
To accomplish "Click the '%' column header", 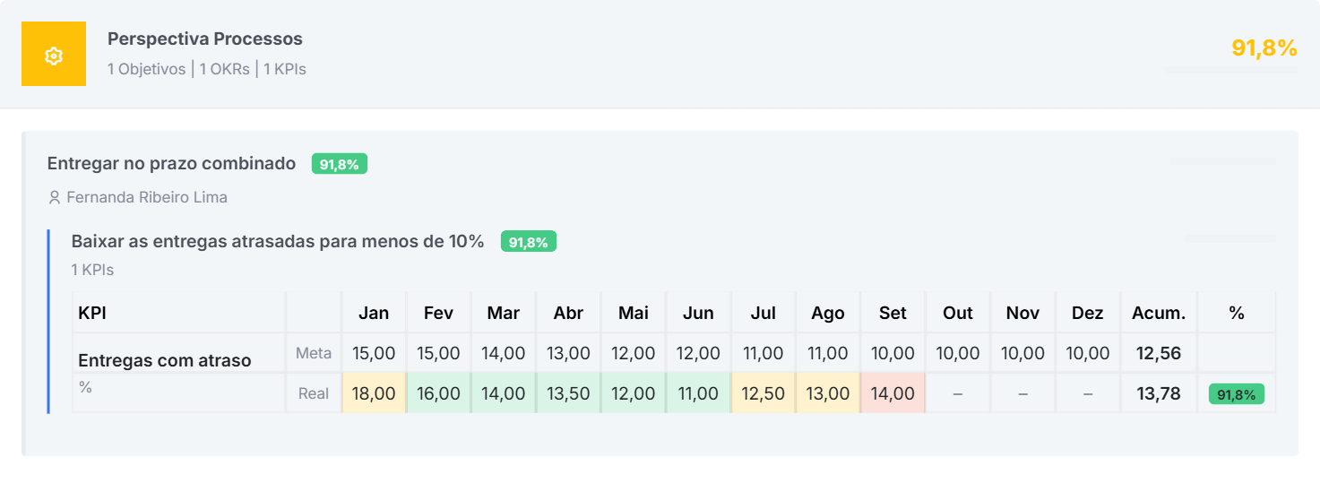I will (1237, 313).
